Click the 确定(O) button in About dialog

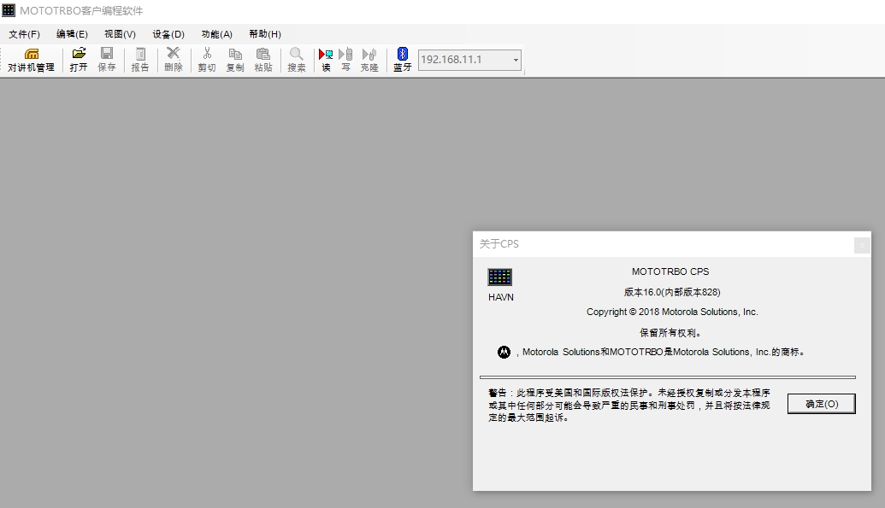coord(821,404)
